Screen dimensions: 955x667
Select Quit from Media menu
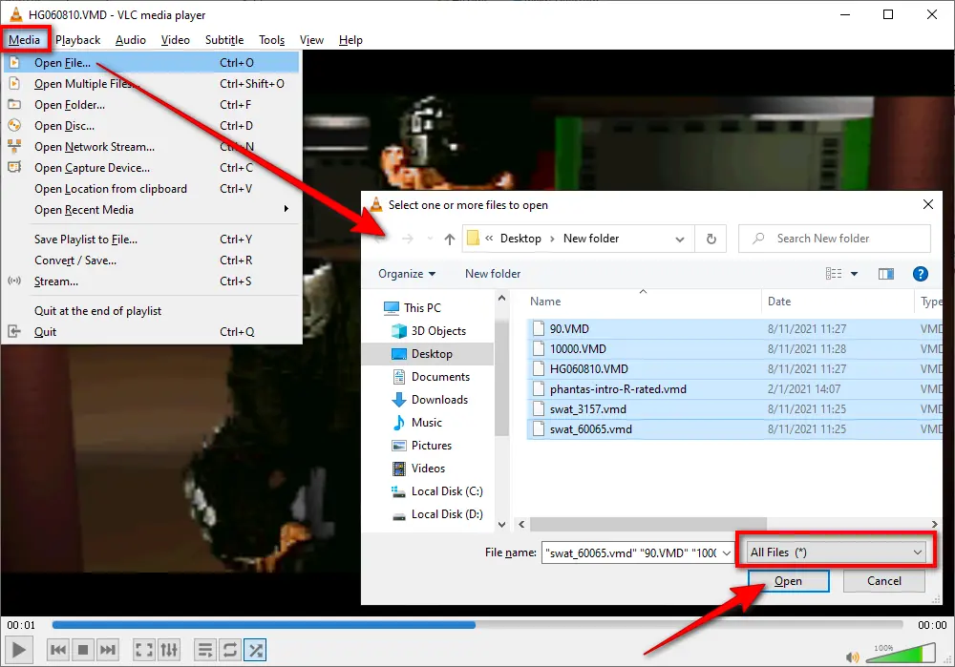(151, 332)
